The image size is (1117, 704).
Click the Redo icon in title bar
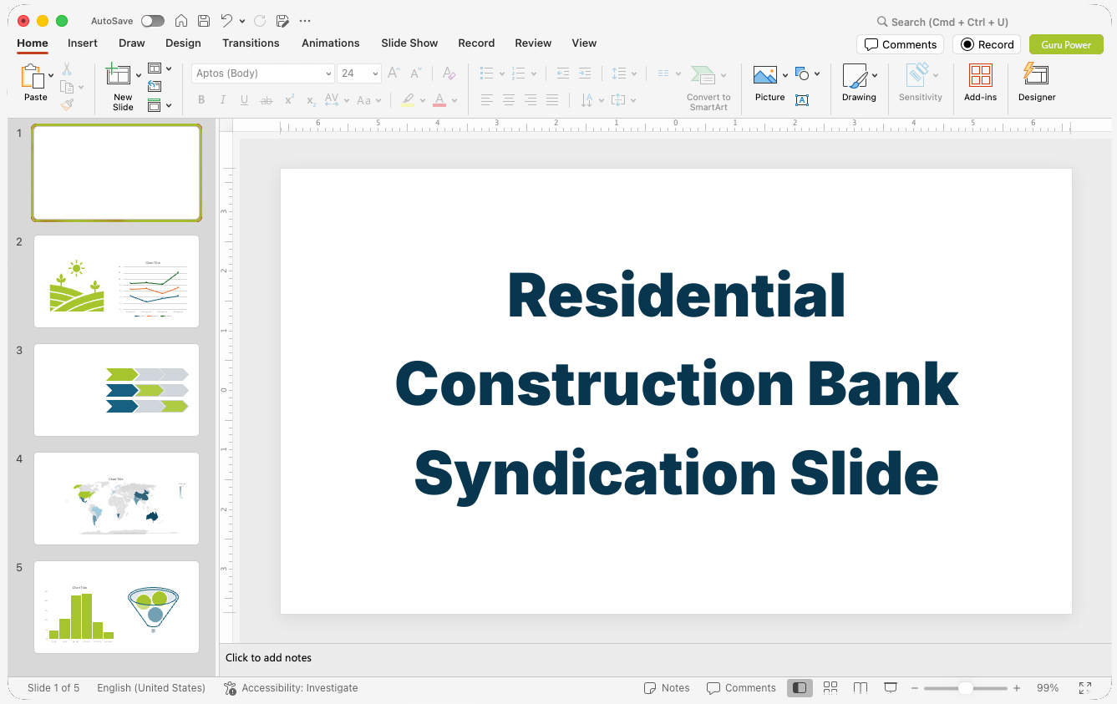tap(260, 21)
